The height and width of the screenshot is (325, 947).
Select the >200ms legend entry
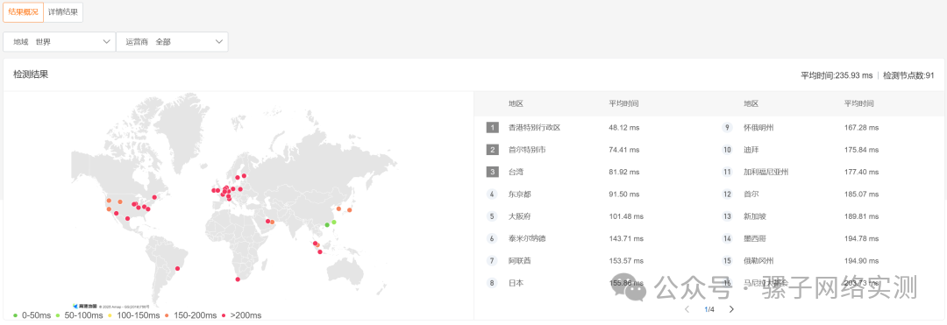(x=242, y=315)
